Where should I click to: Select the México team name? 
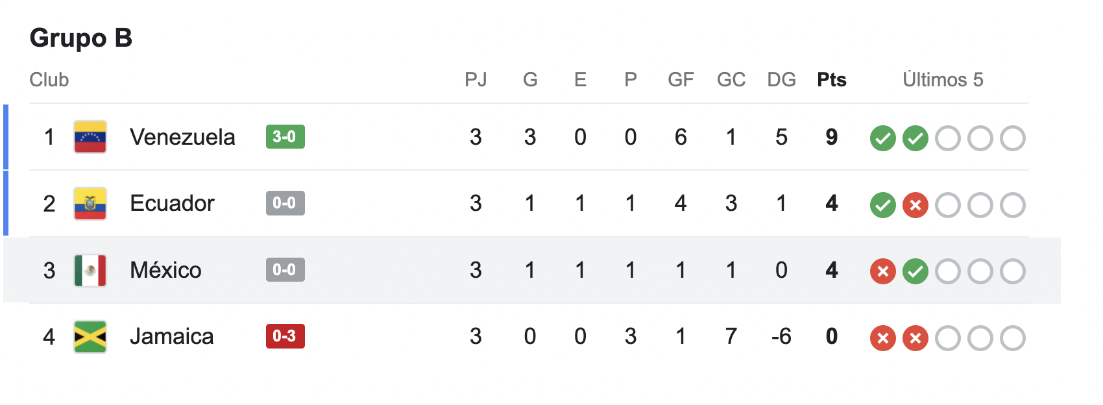165,270
